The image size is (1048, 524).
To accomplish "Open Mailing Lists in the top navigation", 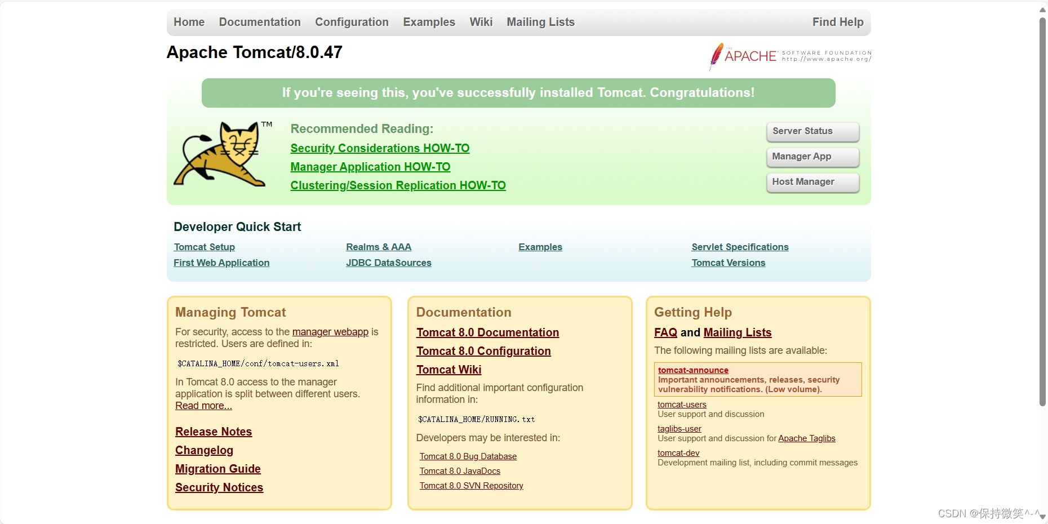I will pos(540,22).
